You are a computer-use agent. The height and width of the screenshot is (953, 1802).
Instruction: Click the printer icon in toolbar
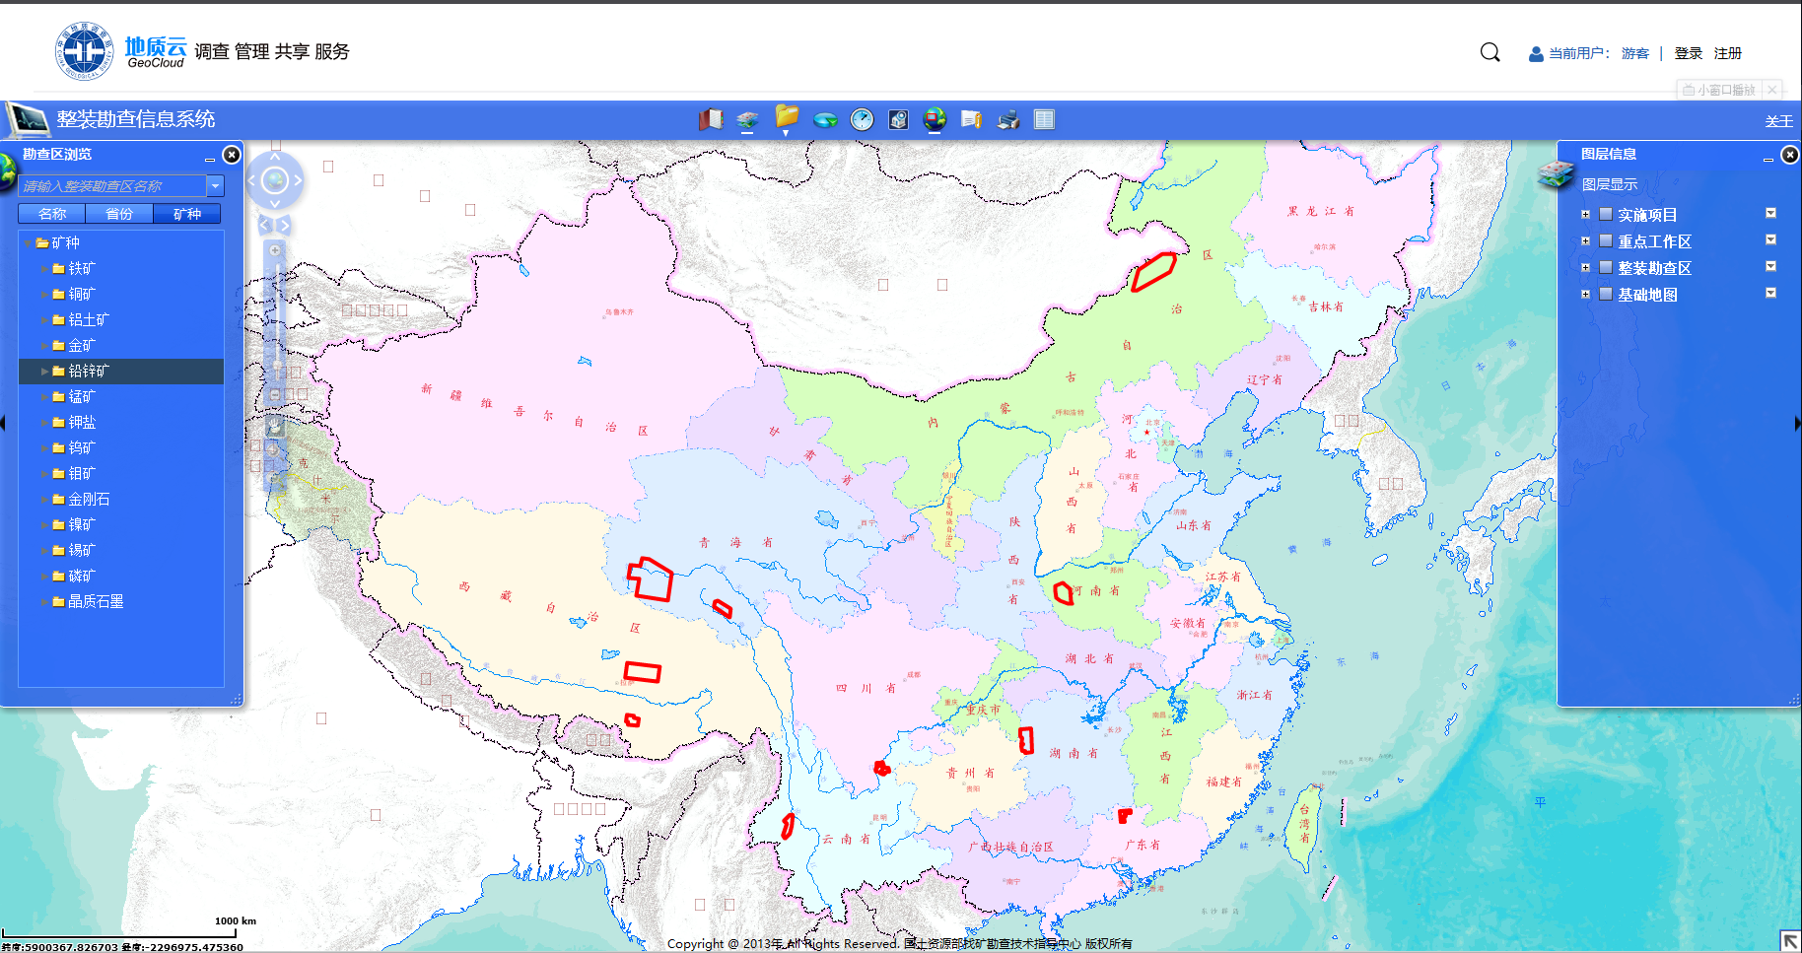click(x=1008, y=120)
